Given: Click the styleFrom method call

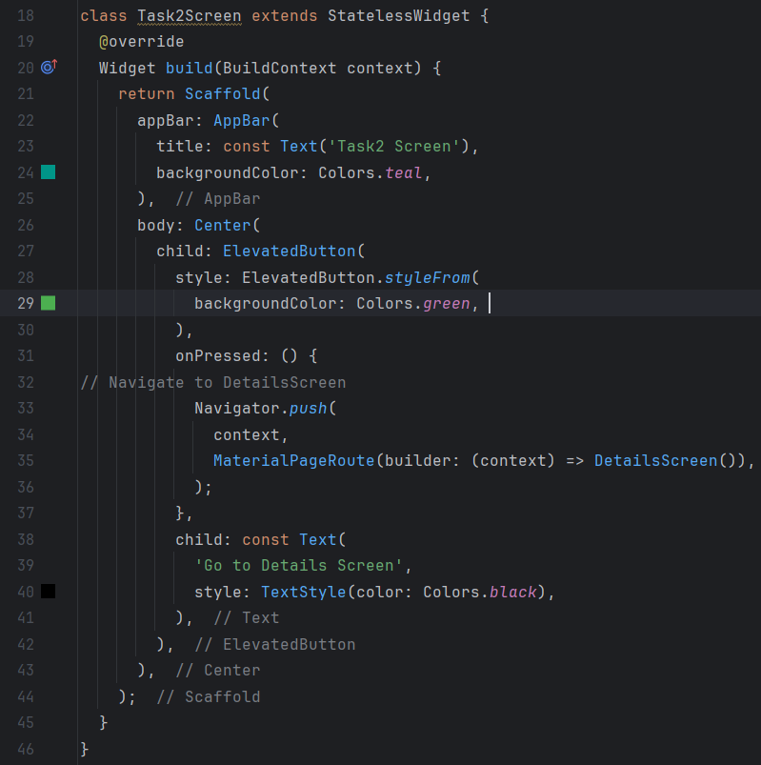Looking at the screenshot, I should pos(428,277).
